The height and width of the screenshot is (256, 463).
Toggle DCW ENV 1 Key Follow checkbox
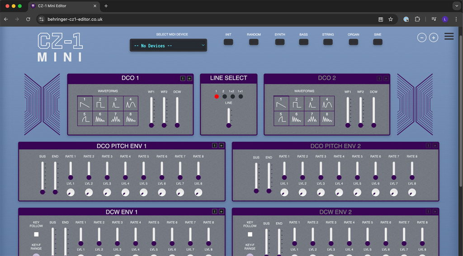[36, 234]
